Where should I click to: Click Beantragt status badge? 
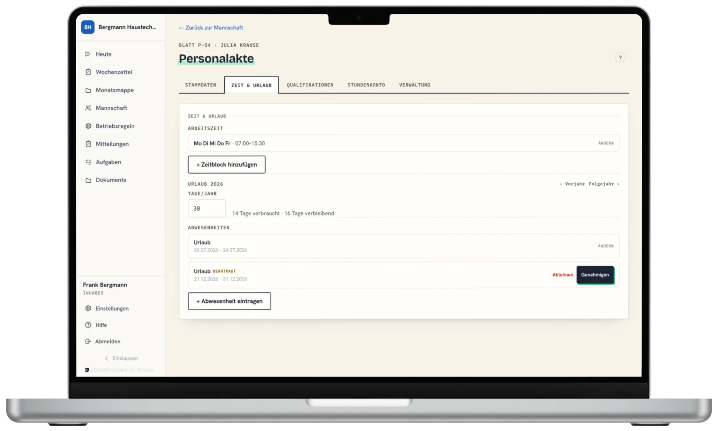click(x=224, y=271)
